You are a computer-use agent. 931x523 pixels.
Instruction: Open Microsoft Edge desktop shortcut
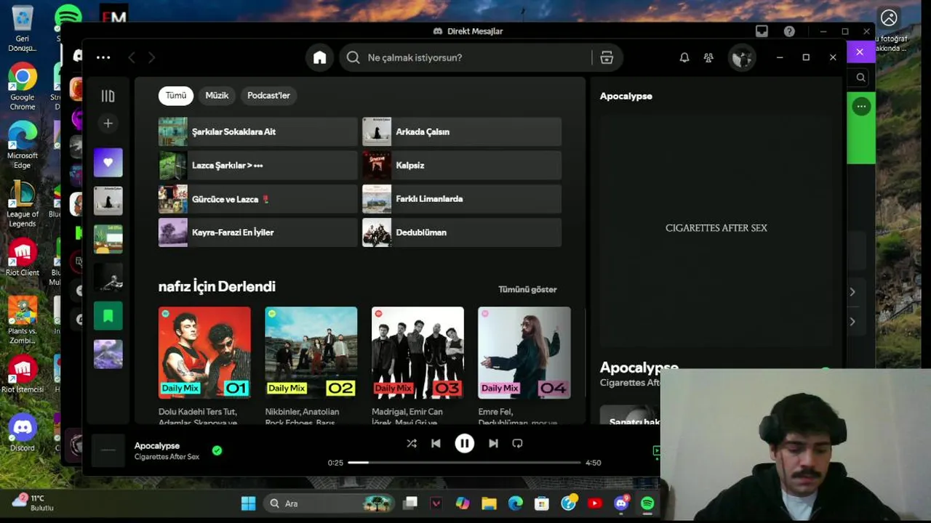[23, 145]
